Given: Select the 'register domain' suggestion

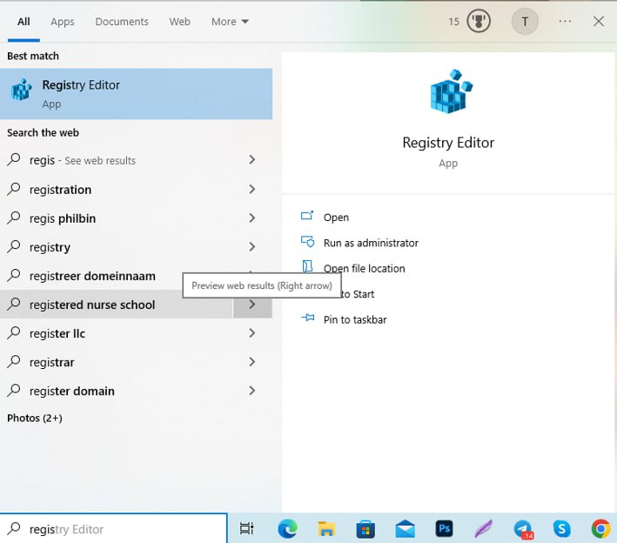Looking at the screenshot, I should tap(117, 391).
